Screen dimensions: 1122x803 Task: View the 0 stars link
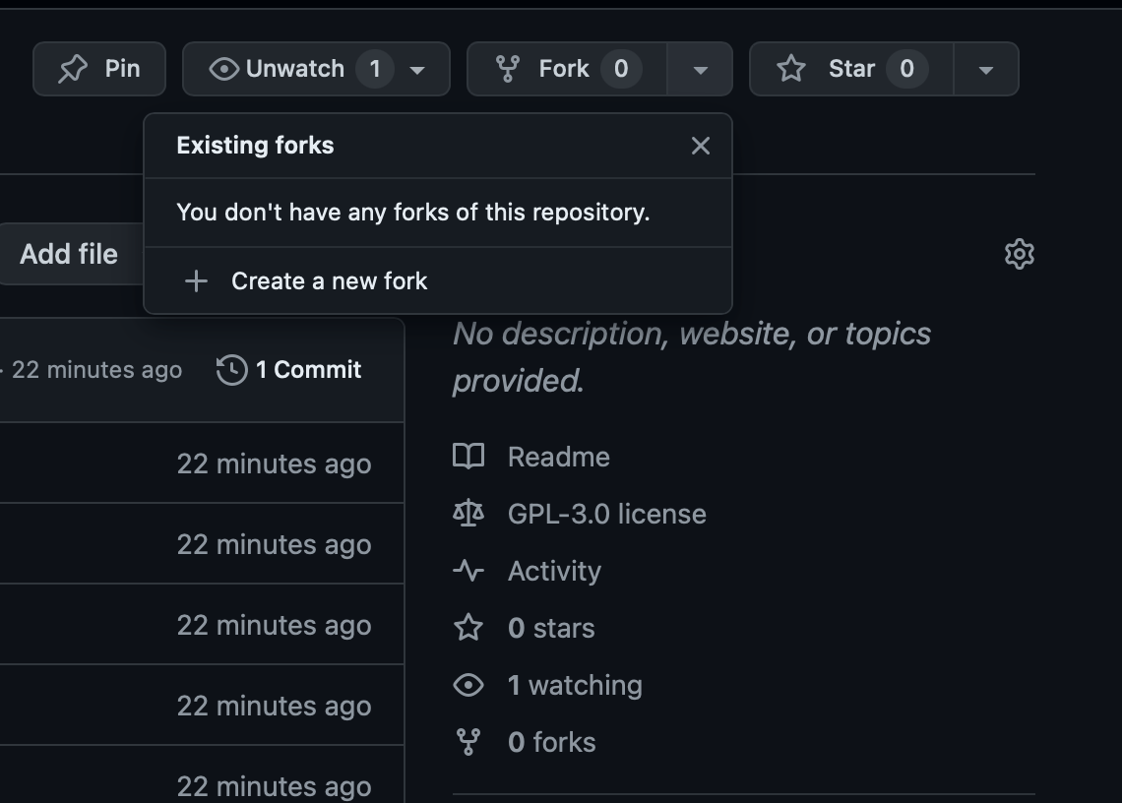[x=551, y=628]
